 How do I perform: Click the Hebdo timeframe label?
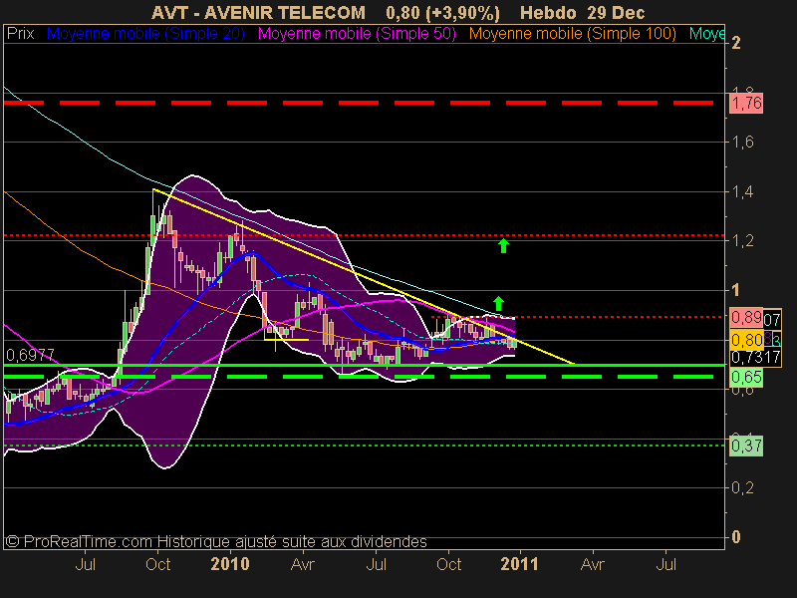(x=549, y=13)
